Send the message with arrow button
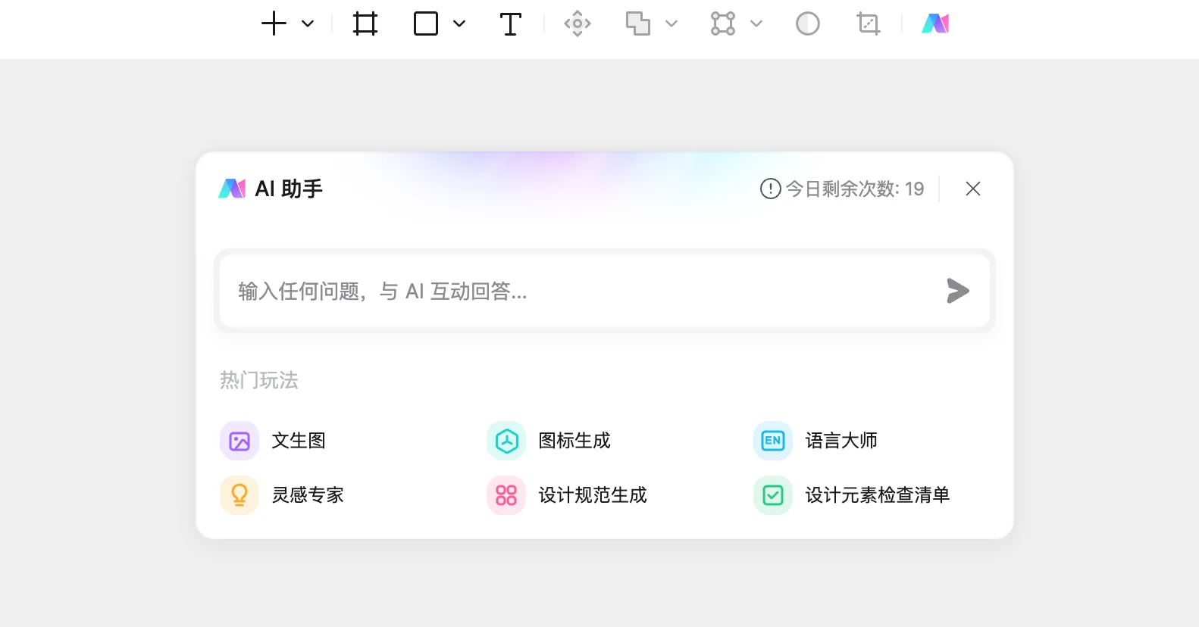The width and height of the screenshot is (1199, 627). tap(958, 291)
